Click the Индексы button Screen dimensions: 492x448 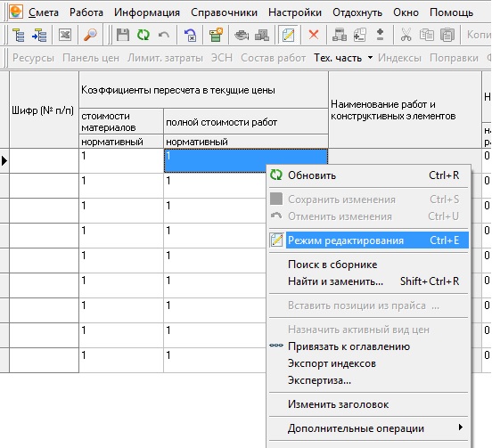click(399, 58)
